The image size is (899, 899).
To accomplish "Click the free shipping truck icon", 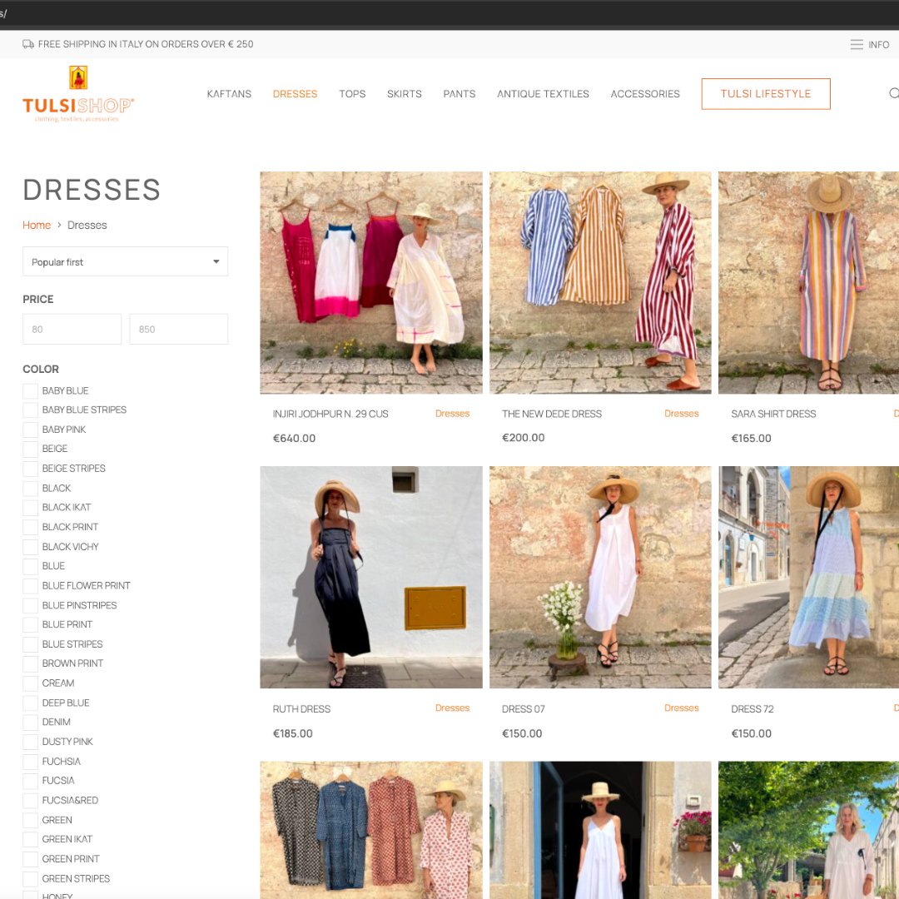I will pos(28,44).
